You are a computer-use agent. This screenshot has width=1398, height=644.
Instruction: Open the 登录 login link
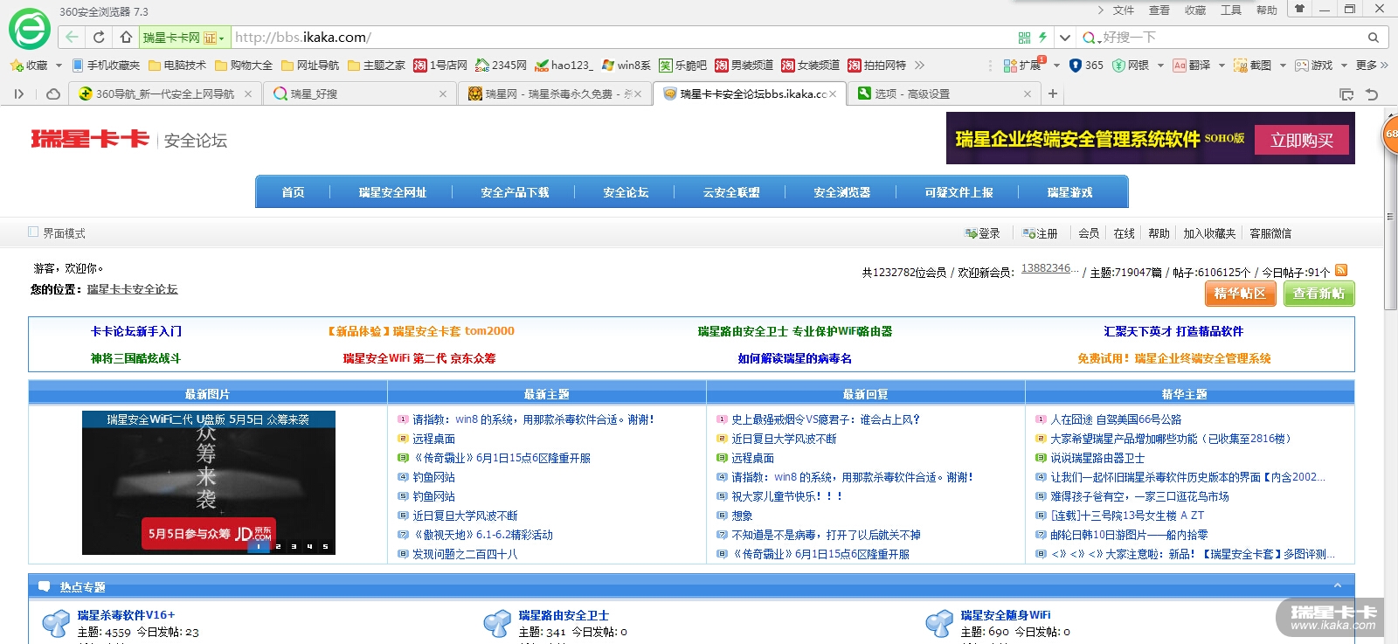(983, 233)
